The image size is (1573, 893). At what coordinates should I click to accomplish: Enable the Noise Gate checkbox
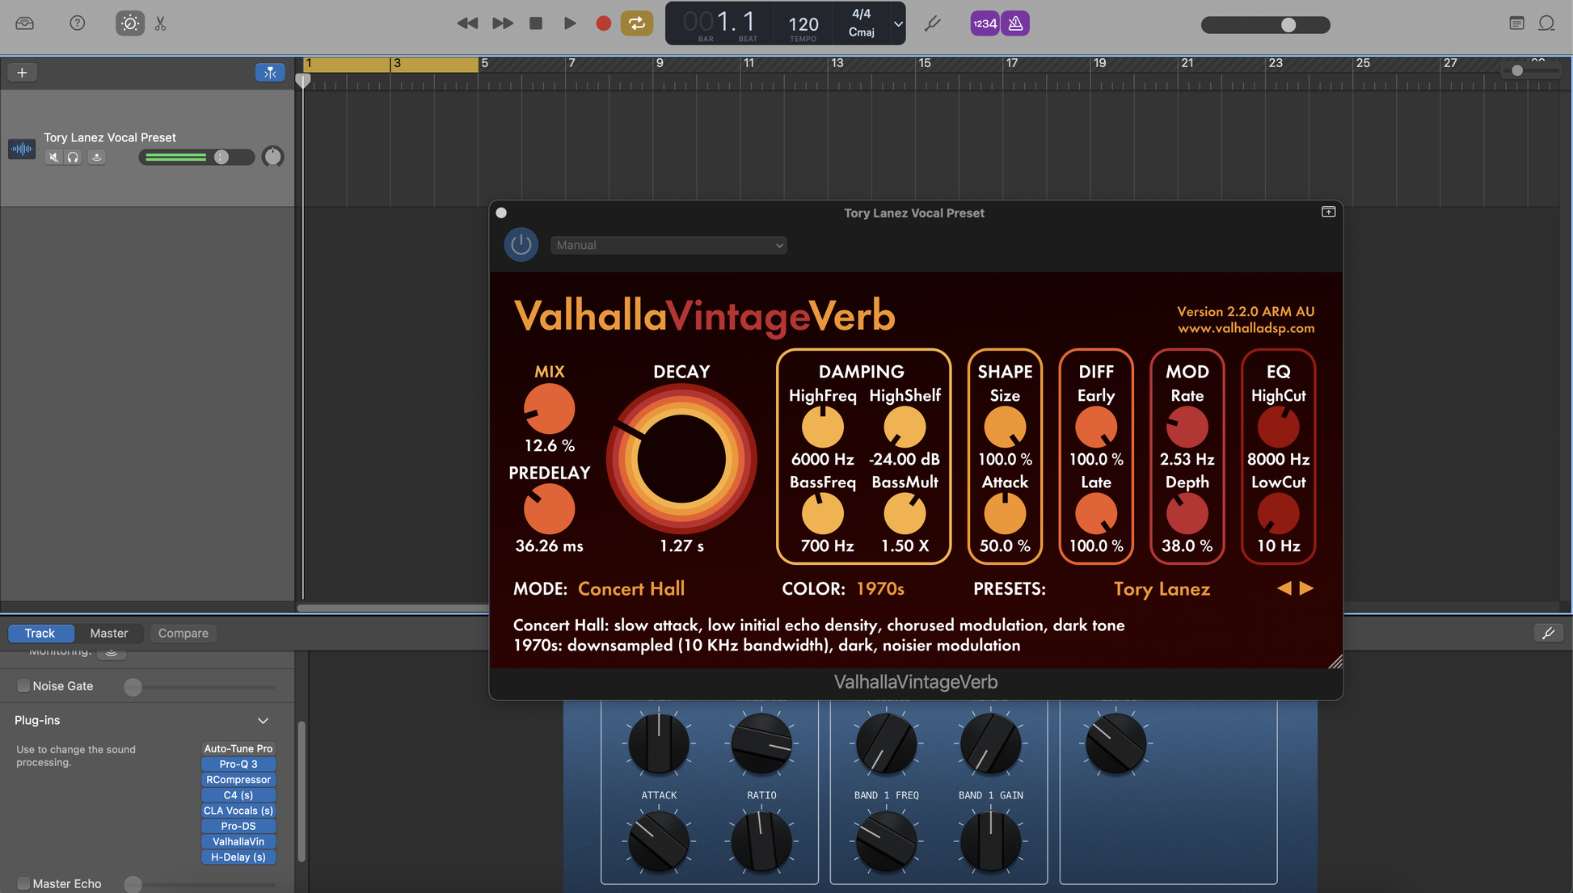[x=23, y=686]
